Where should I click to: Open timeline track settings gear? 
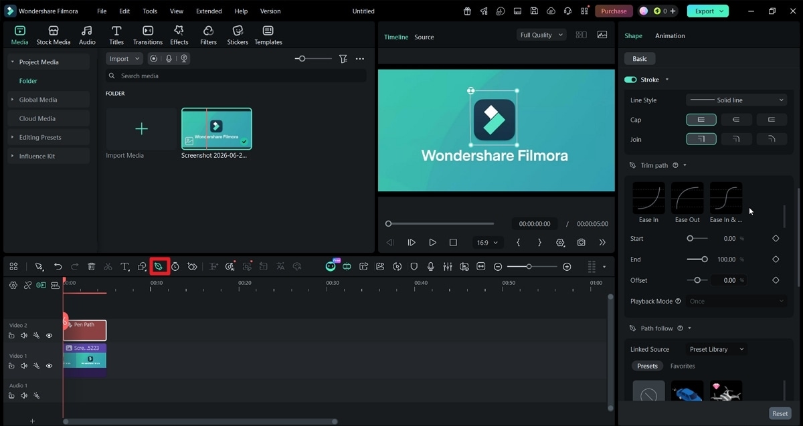[x=13, y=285]
